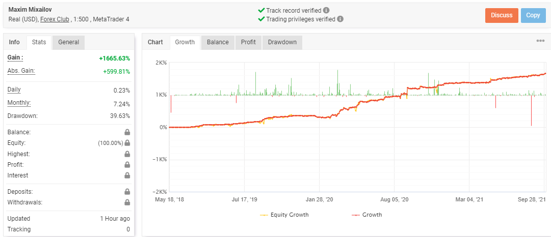Click the lock icon next to Balance
This screenshot has height=237, width=551.
[x=127, y=132]
